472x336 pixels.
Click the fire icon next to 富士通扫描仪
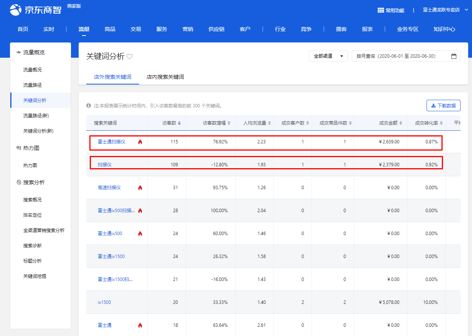coord(140,142)
